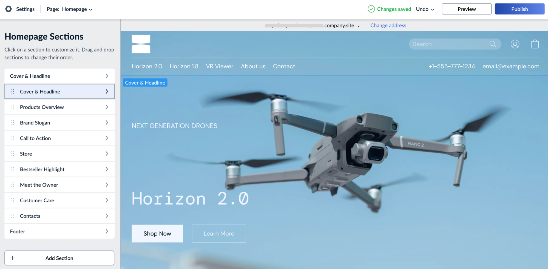Grab the drag handle for Bestseller Highlight

12,169
